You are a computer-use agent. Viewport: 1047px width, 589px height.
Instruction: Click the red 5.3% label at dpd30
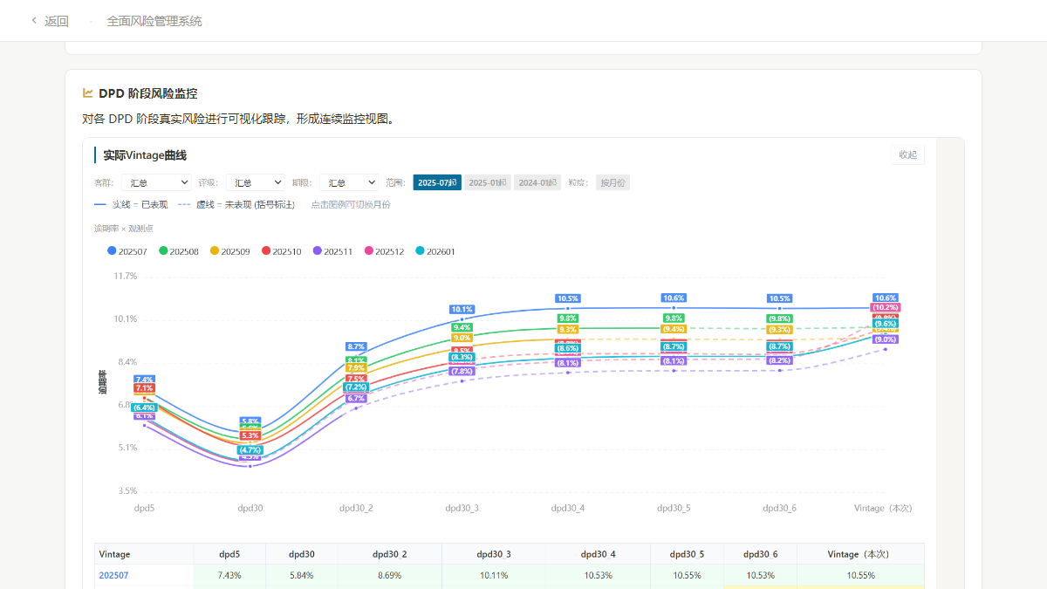pyautogui.click(x=250, y=435)
